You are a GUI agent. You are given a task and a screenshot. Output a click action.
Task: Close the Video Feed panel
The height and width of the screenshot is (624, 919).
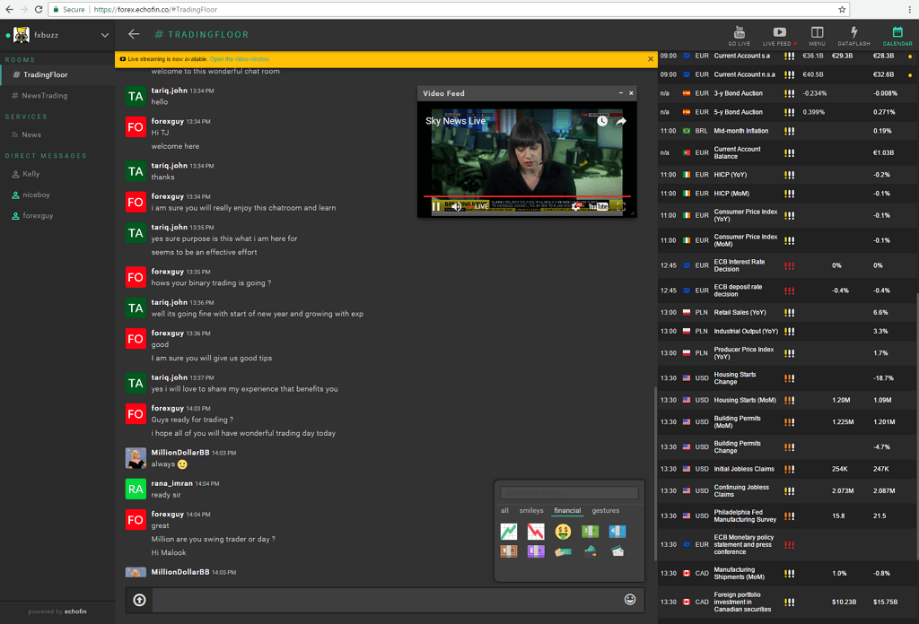[x=631, y=93]
